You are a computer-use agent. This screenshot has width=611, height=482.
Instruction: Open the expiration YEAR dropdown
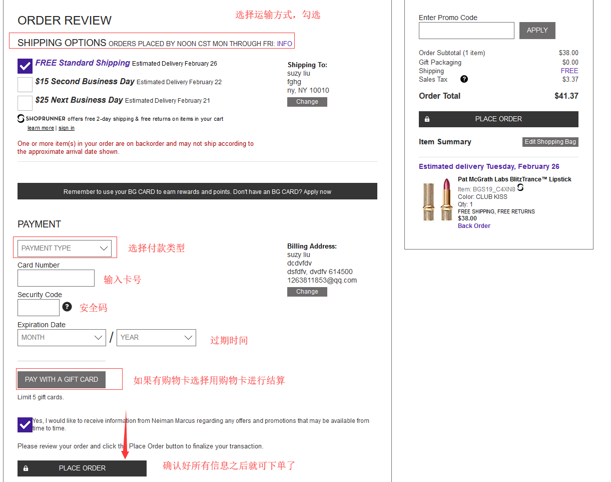(156, 337)
